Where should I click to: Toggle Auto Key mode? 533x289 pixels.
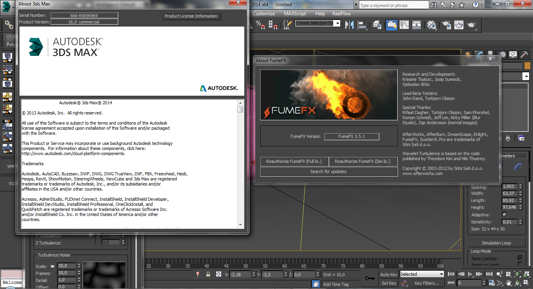[389, 275]
